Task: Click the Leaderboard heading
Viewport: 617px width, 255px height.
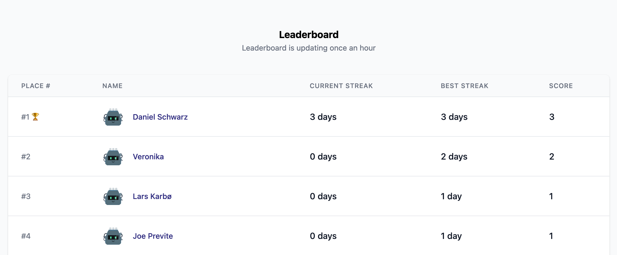Action: 309,35
